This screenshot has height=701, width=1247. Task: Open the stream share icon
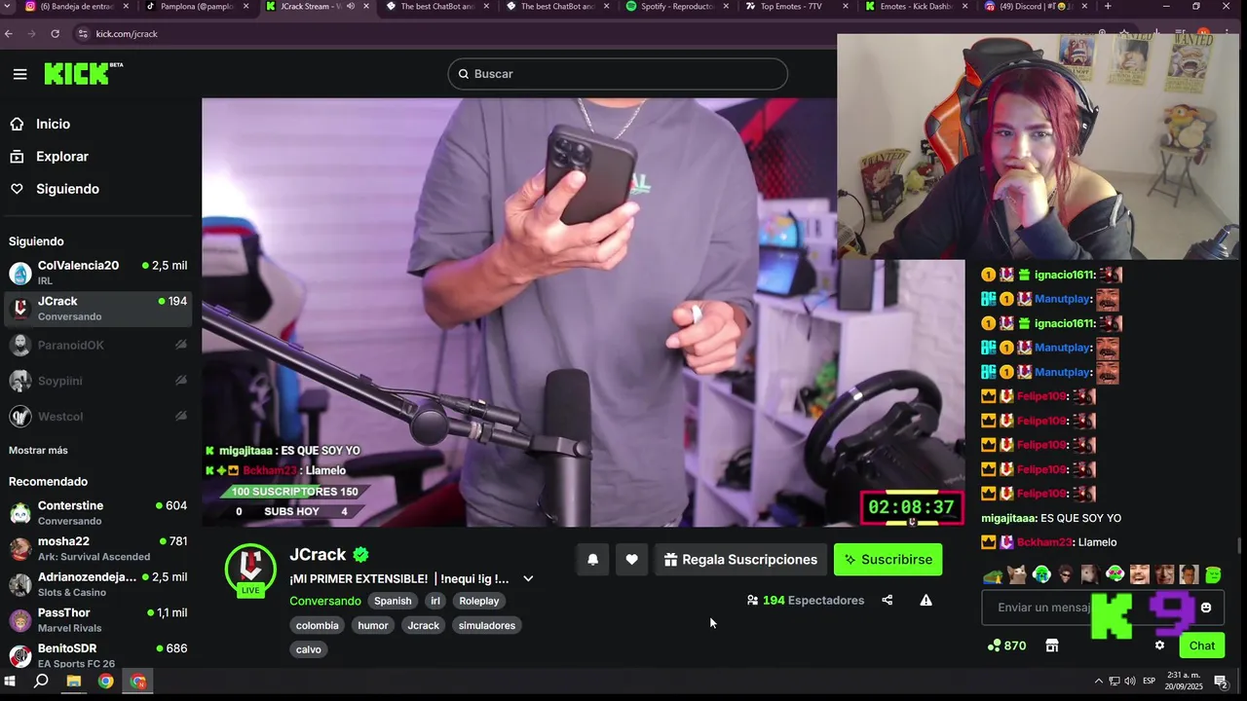[x=887, y=600]
